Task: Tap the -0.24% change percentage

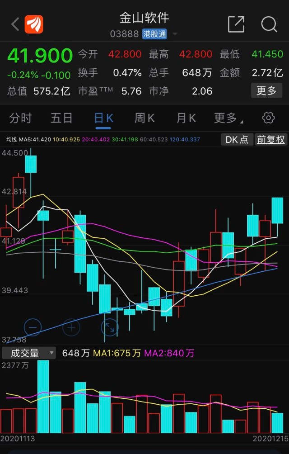Action: pyautogui.click(x=23, y=75)
